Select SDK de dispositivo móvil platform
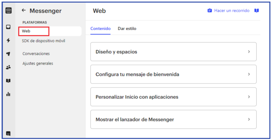This screenshot has width=272, height=140. click(43, 41)
